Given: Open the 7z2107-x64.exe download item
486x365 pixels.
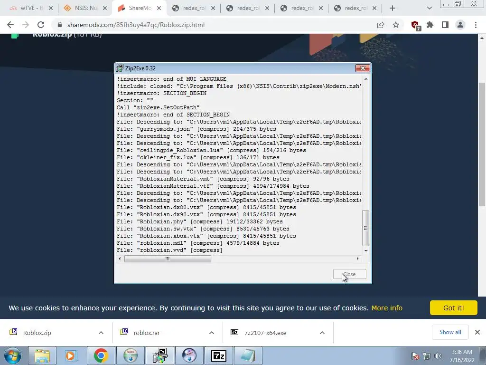Looking at the screenshot, I should click(x=265, y=333).
